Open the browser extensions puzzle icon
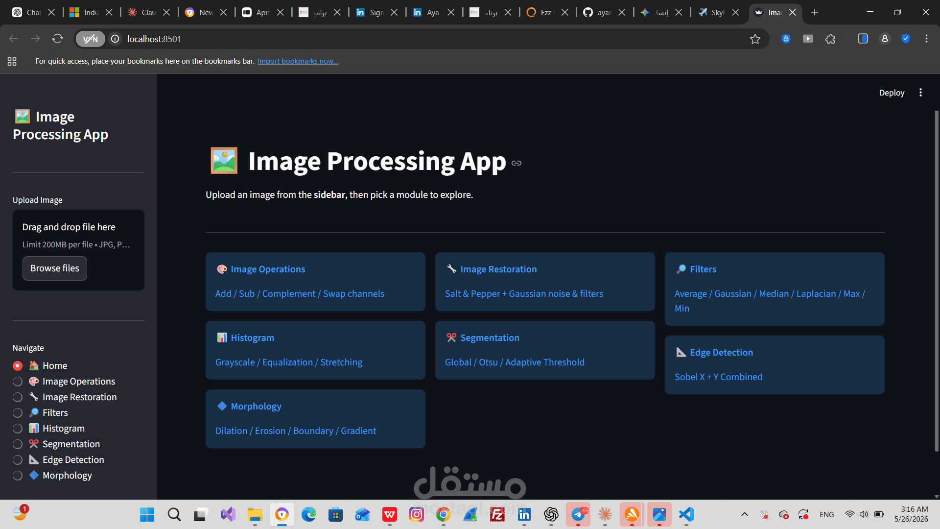Screen dimensions: 940x529 (x=830, y=39)
